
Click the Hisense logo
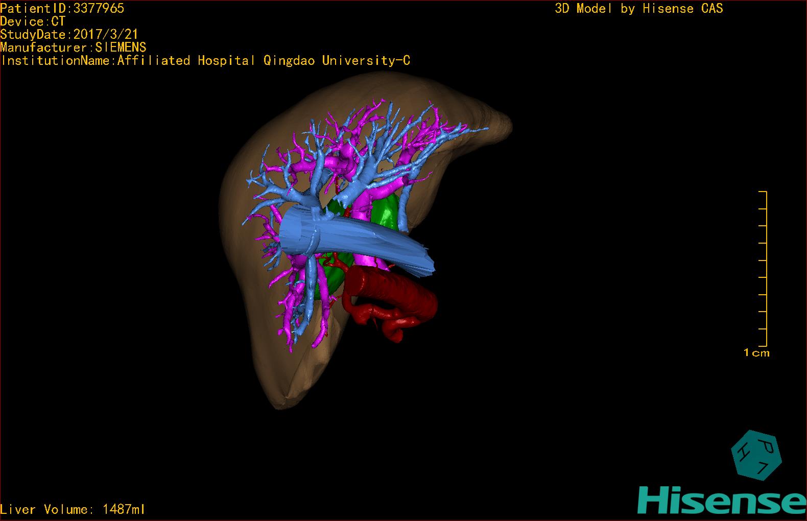(721, 500)
